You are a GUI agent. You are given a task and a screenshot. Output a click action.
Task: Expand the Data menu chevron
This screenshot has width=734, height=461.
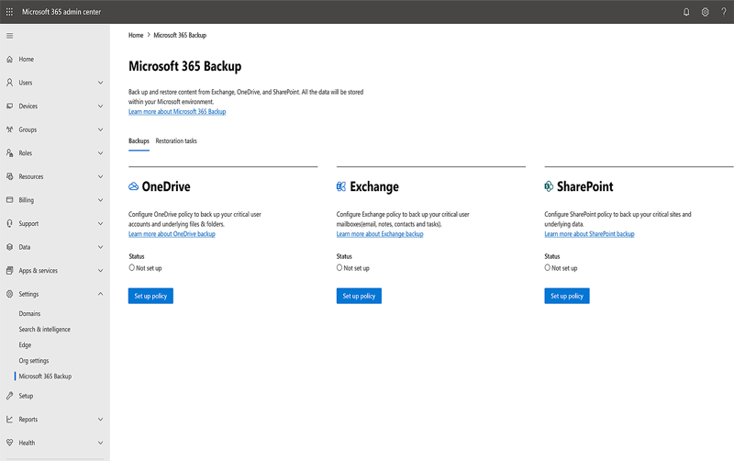[100, 247]
